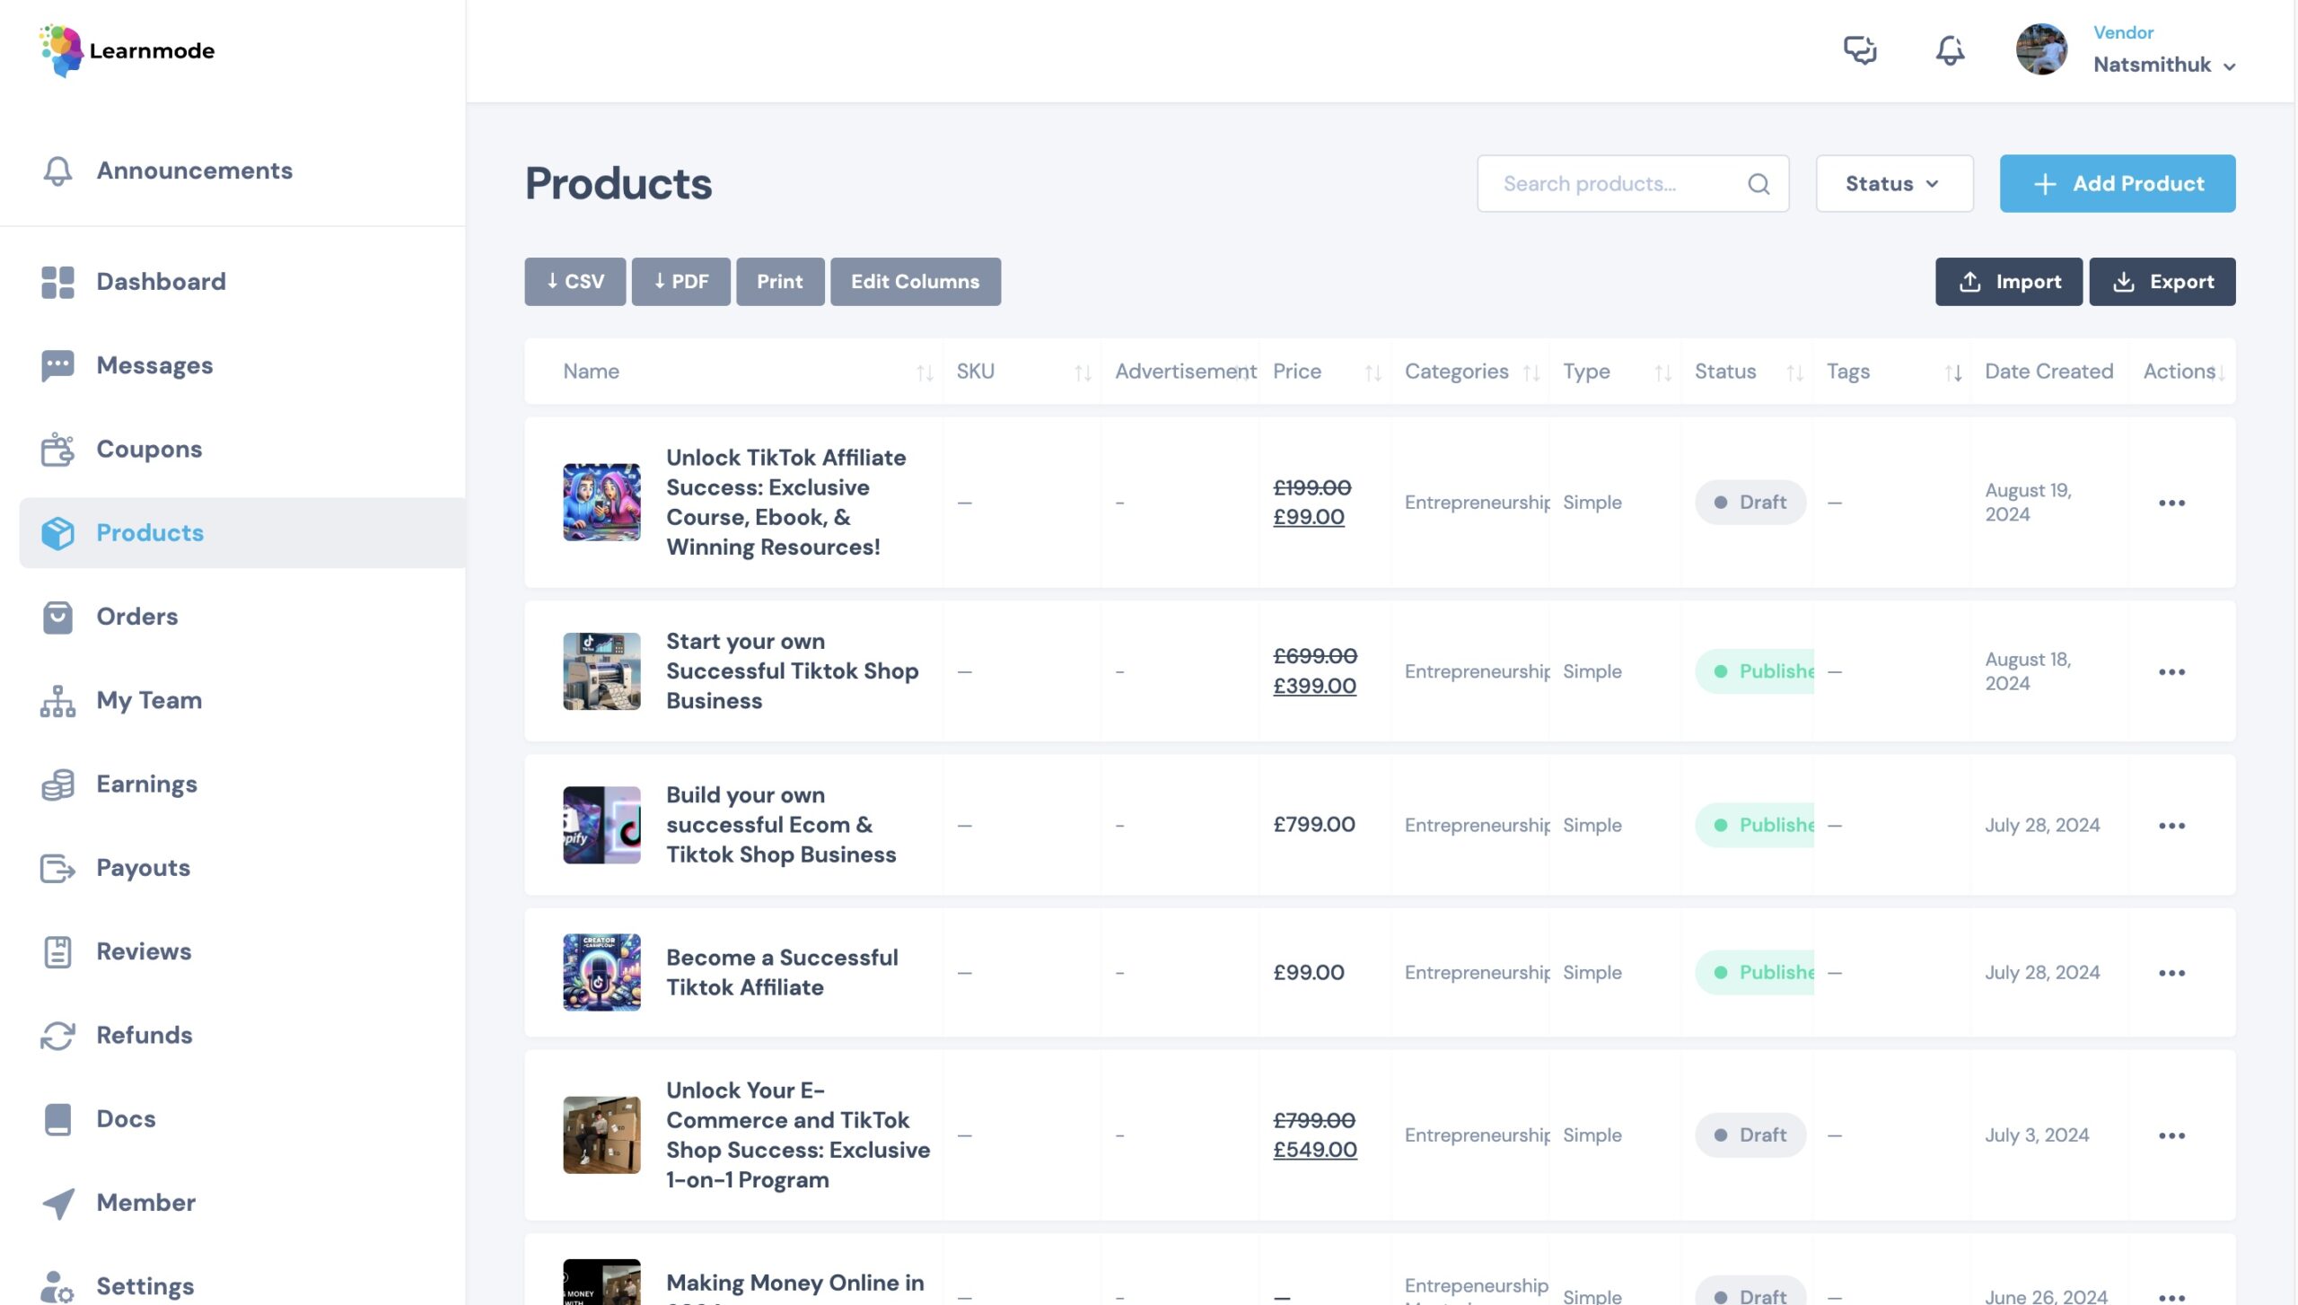This screenshot has width=2298, height=1305.
Task: Sort table by Categories column
Action: click(x=1531, y=372)
